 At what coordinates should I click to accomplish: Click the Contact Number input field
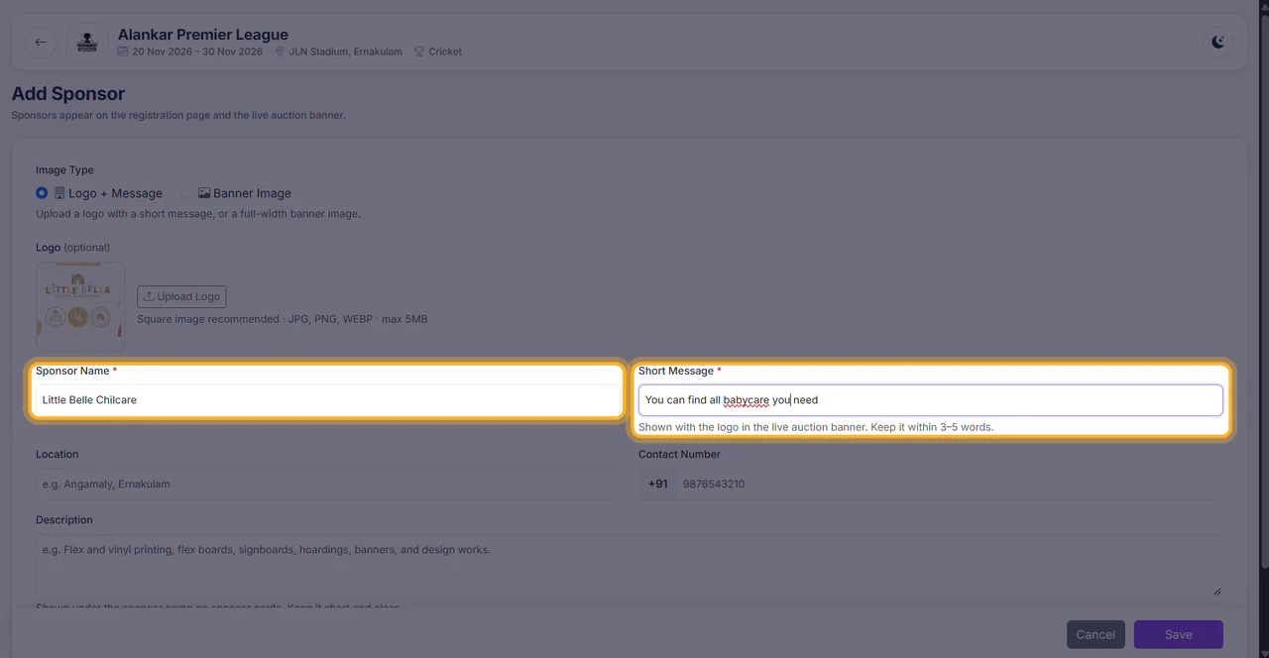click(x=950, y=485)
